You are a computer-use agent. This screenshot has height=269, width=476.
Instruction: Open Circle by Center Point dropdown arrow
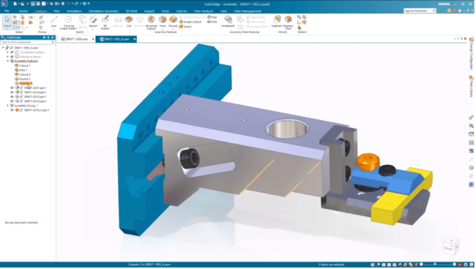[75, 29]
